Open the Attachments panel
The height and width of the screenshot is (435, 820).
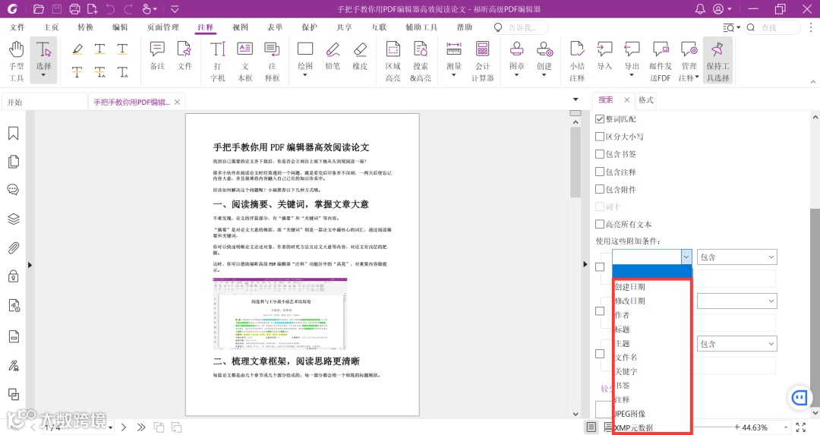[14, 247]
